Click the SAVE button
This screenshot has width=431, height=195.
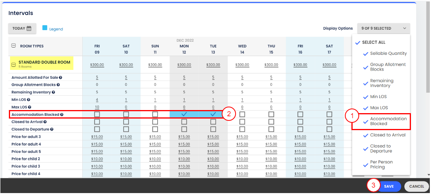tap(389, 186)
